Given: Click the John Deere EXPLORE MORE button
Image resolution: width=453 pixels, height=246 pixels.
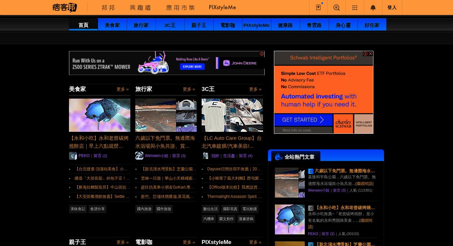Looking at the screenshot, I should point(192,66).
